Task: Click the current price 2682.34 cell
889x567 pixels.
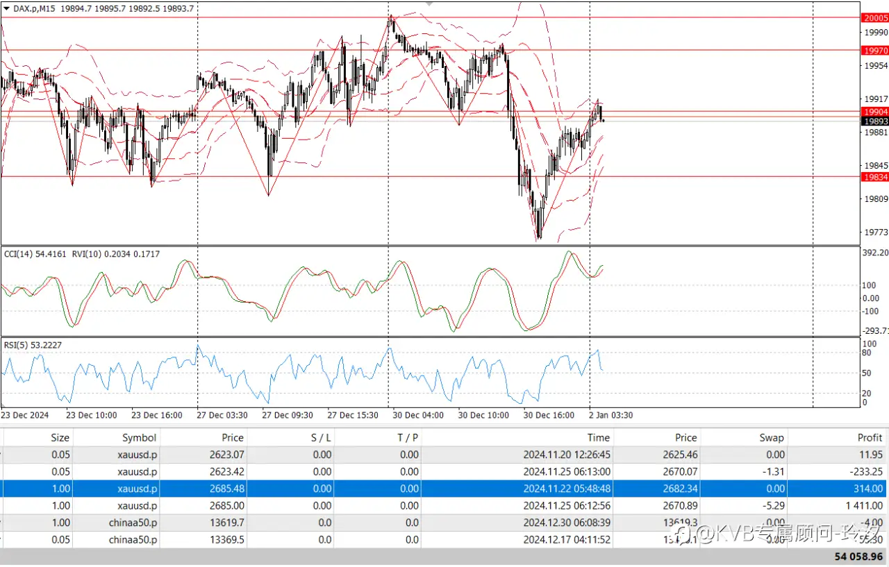Action: 680,489
